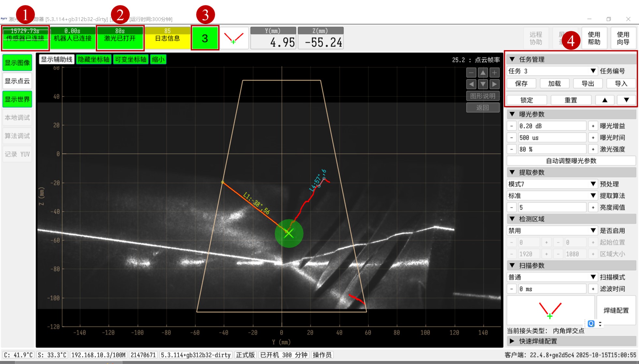Toggle the 显示点云 display mode

click(x=17, y=81)
